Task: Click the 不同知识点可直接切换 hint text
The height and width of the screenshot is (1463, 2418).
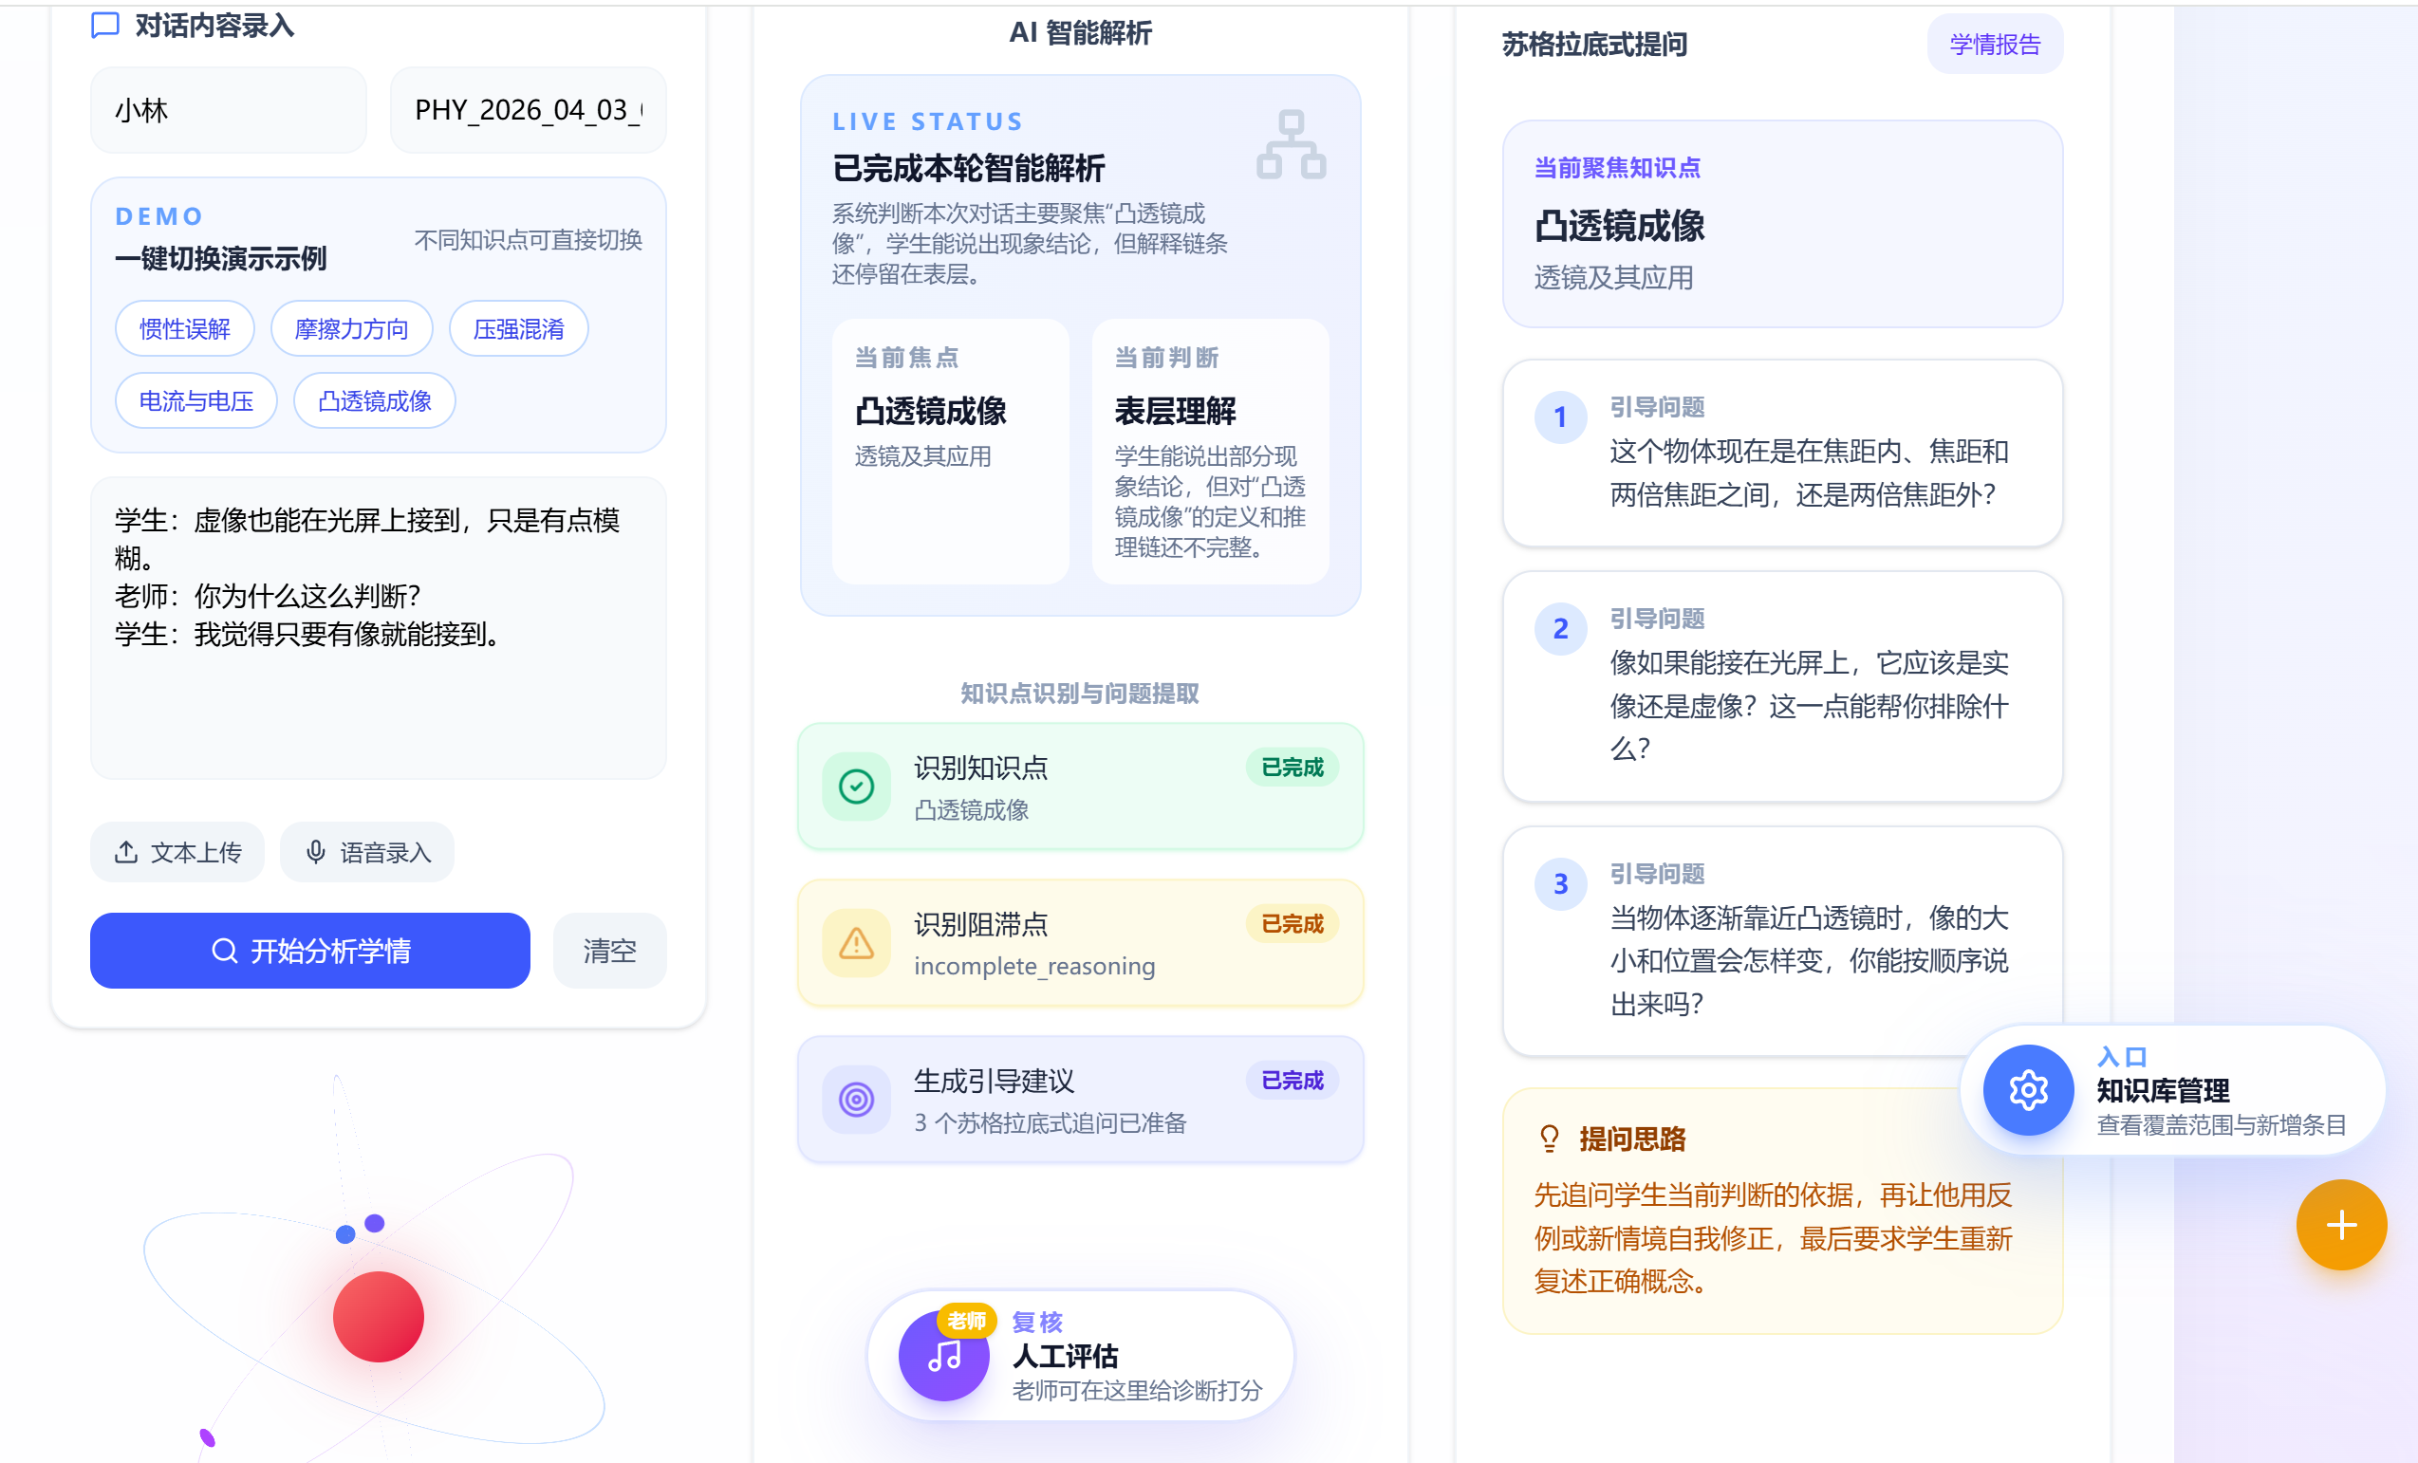Action: point(528,240)
